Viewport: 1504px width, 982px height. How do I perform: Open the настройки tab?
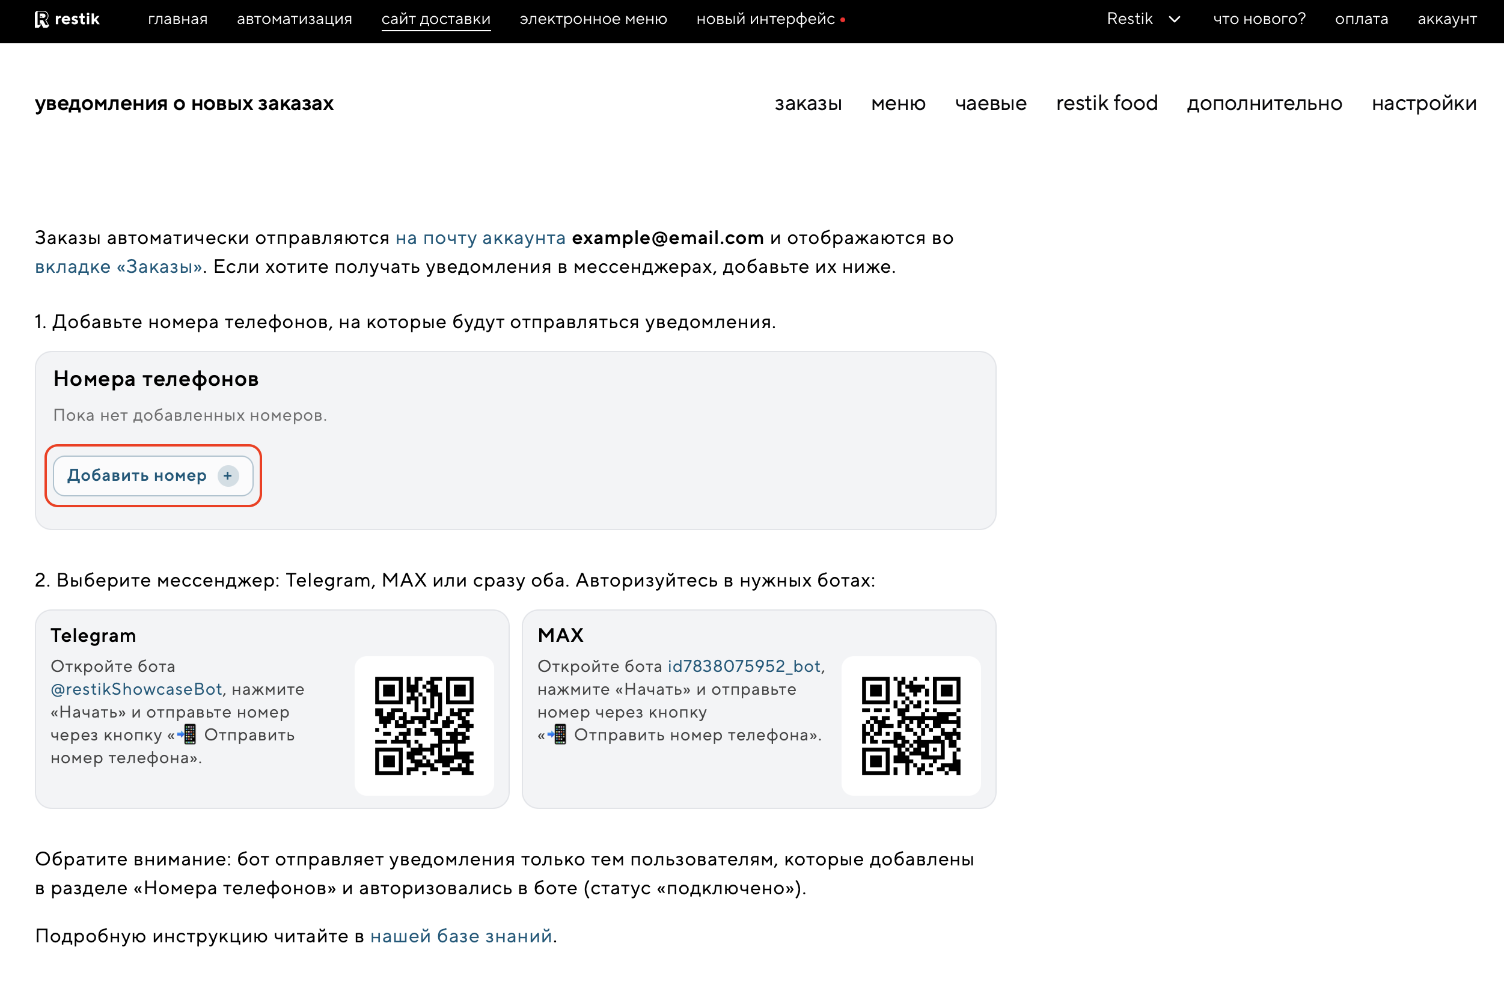pyautogui.click(x=1423, y=103)
